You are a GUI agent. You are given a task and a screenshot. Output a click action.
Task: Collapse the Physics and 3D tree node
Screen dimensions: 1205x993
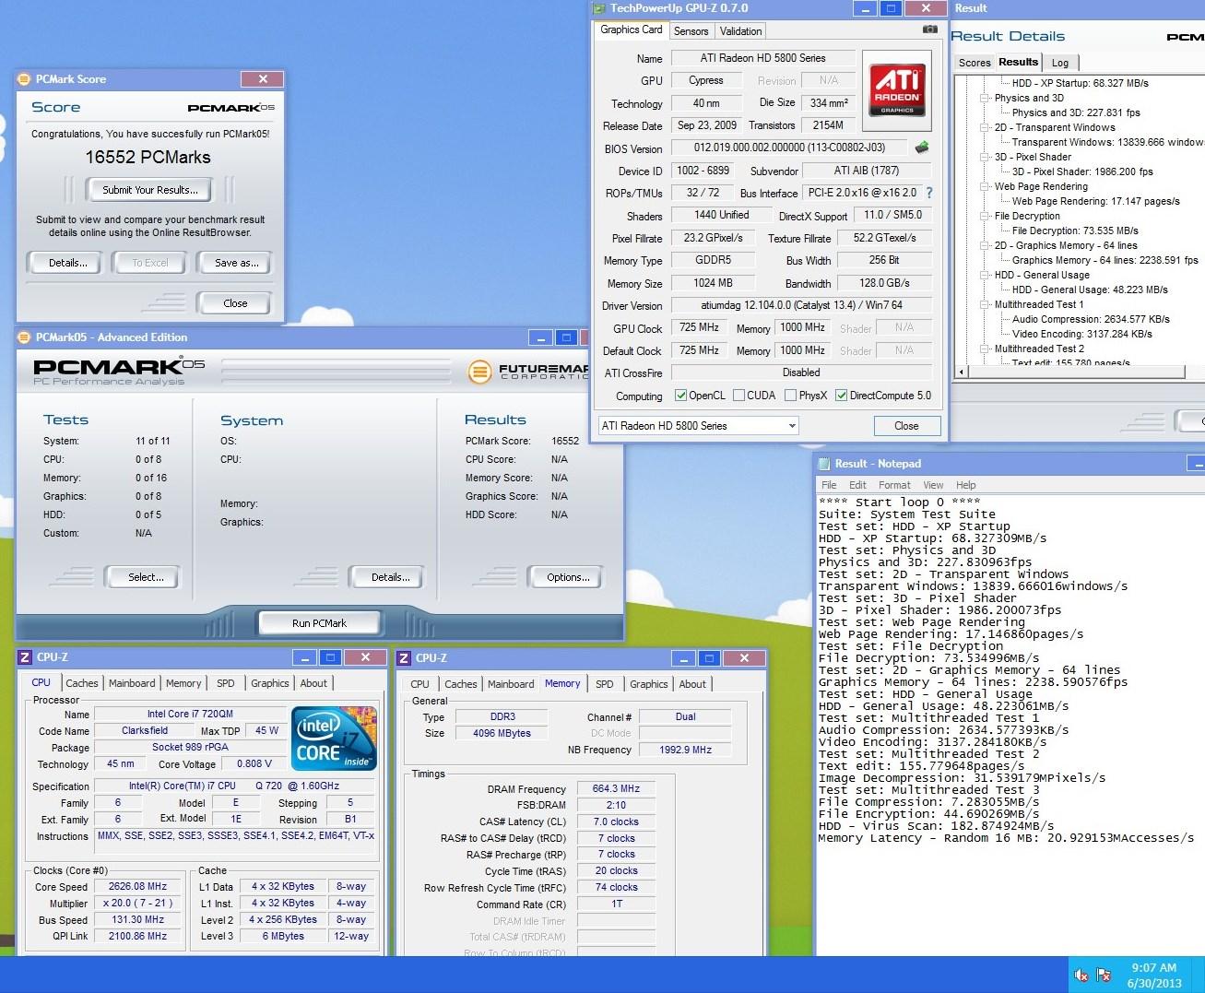984,98
